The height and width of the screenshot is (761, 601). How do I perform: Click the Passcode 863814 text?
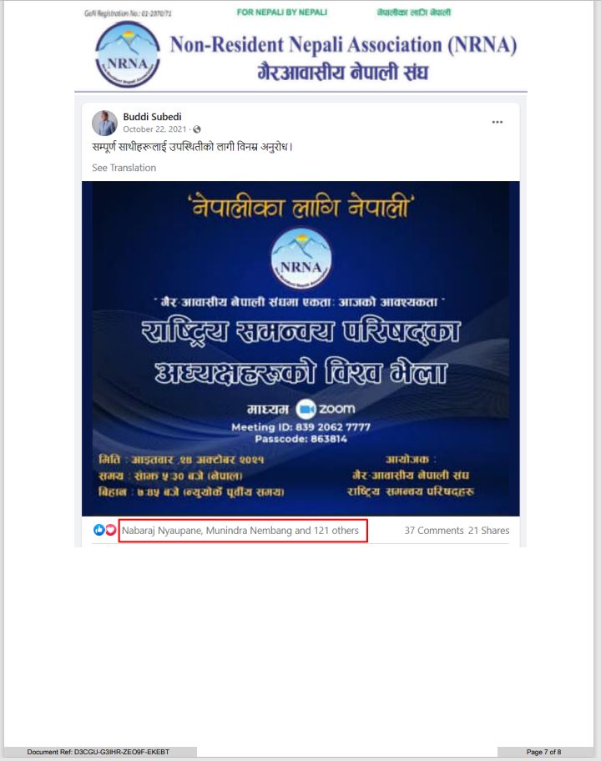pos(301,439)
